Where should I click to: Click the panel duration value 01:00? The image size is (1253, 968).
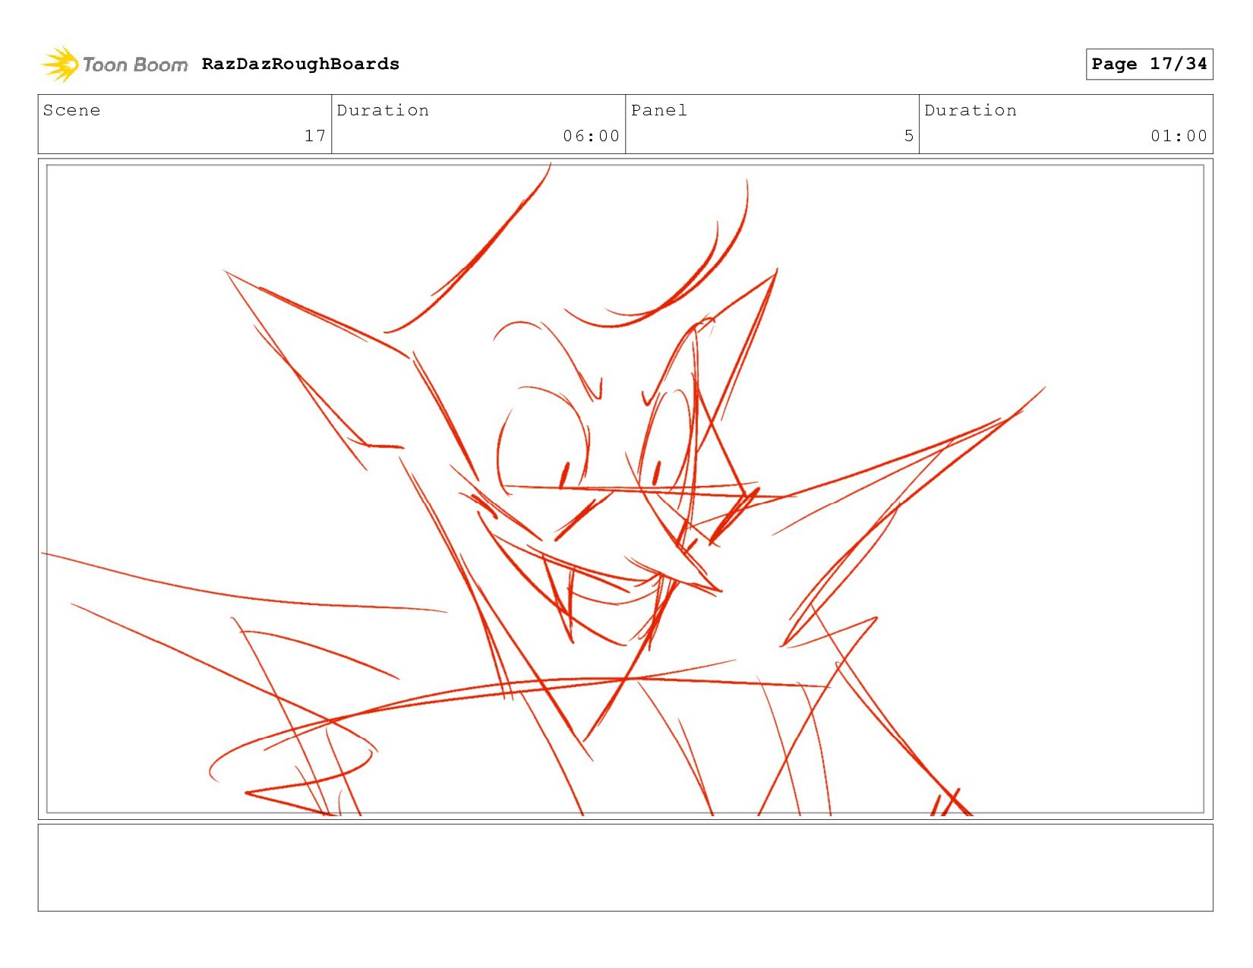tap(1179, 136)
